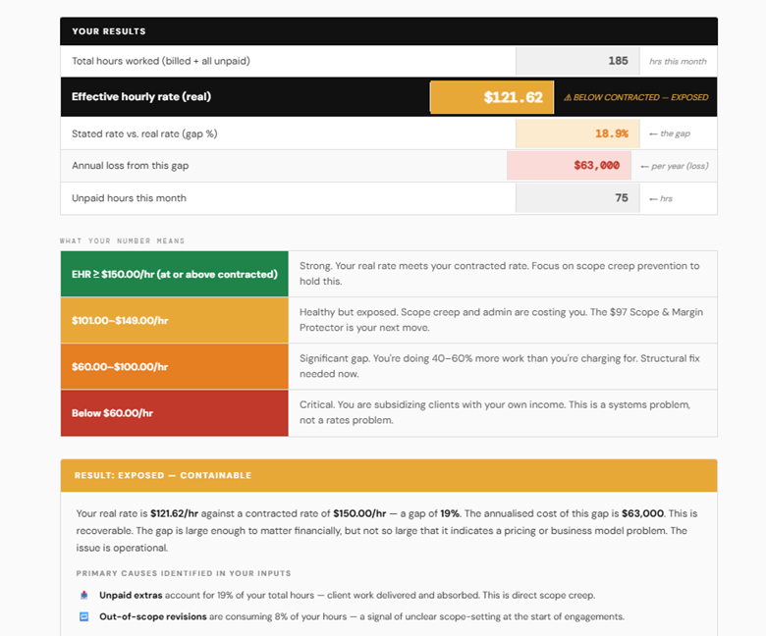Click the warning icon before BELOW CONTRACTED
766x636 pixels.
[568, 98]
